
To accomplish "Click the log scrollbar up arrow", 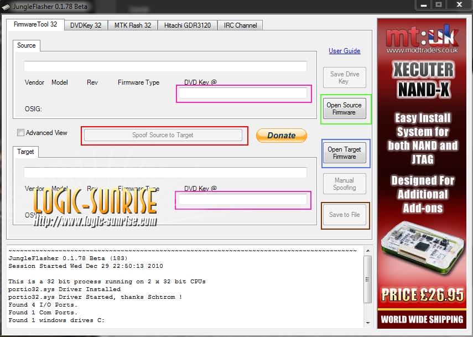I will pos(368,251).
